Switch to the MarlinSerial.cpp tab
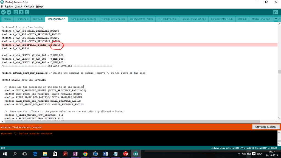The height and width of the screenshot is (158, 281). pyautogui.click(x=261, y=19)
